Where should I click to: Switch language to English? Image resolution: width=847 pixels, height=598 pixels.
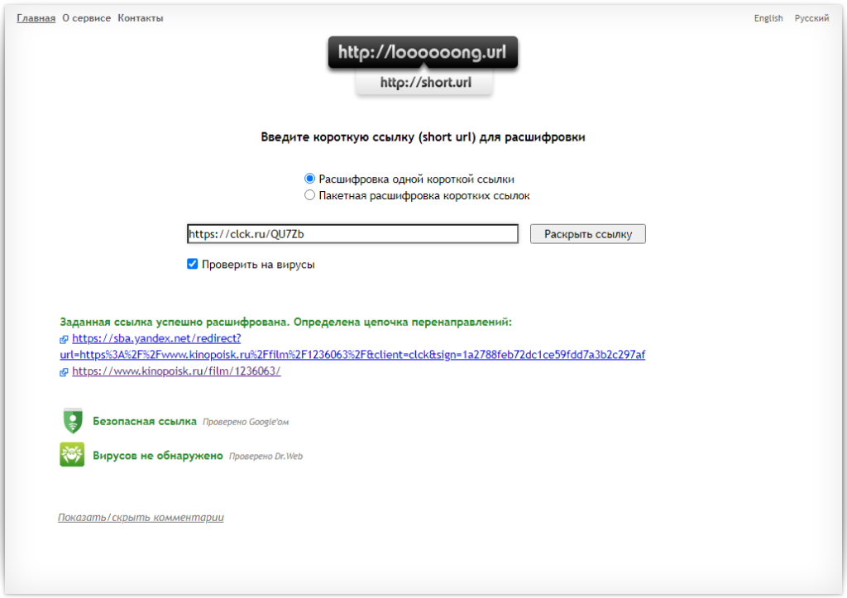coord(768,18)
